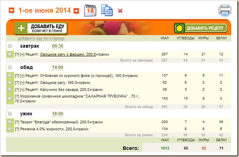Check the Капучино без сахара row checkbox
This screenshot has height=157, width=239.
pos(10,90)
